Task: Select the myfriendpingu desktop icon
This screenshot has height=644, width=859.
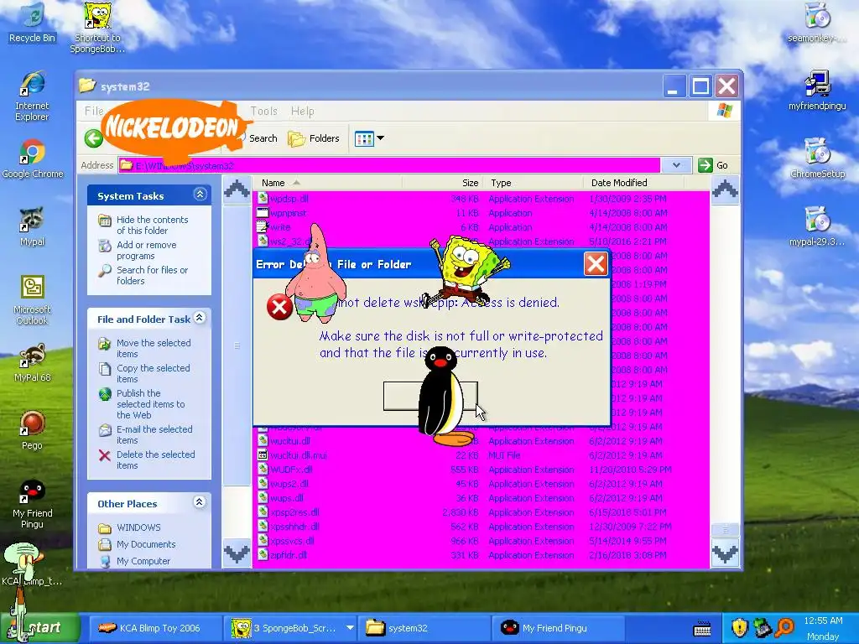Action: (x=817, y=91)
